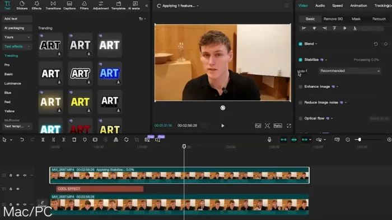Viewport: 392px width, 220px height.
Task: Uncheck the Stabilize checkbox
Action: (x=301, y=60)
